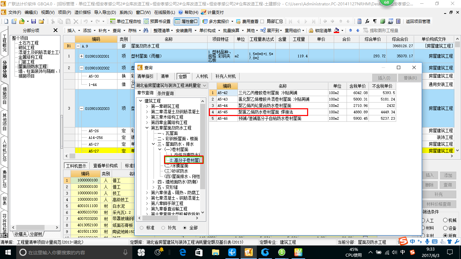Click the 费用查看 toolbar item

pos(247,21)
